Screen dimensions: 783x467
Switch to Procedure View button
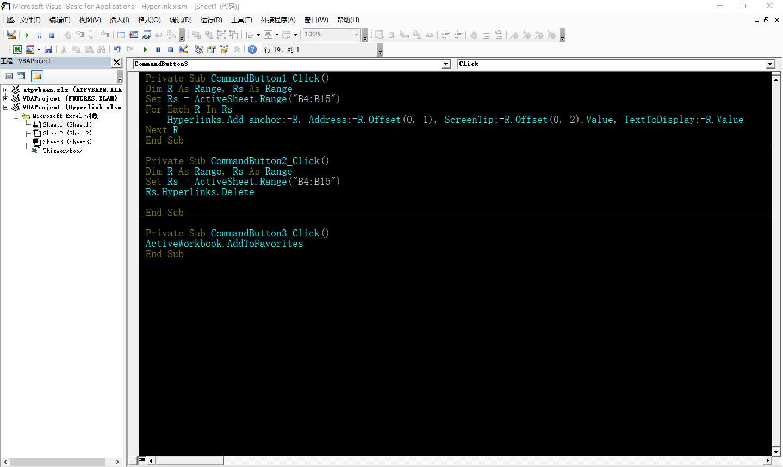133,460
